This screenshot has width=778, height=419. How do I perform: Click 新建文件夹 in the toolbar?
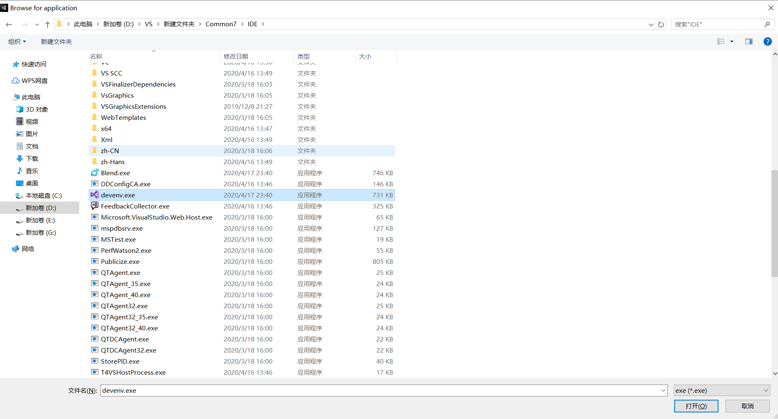56,41
